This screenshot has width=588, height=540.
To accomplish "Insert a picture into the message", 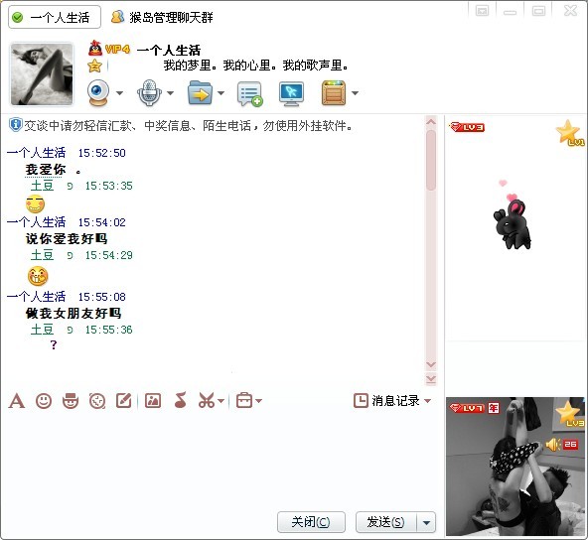I will pyautogui.click(x=153, y=401).
